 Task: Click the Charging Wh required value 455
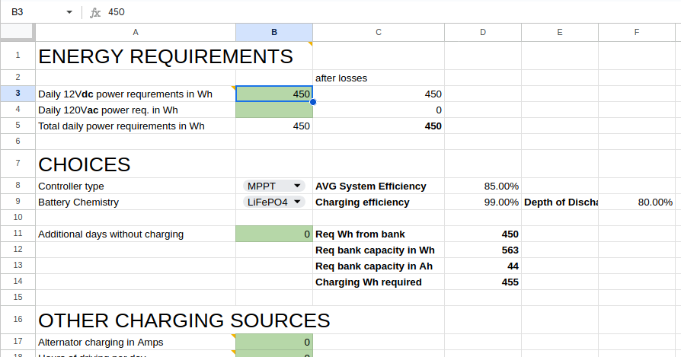483,282
